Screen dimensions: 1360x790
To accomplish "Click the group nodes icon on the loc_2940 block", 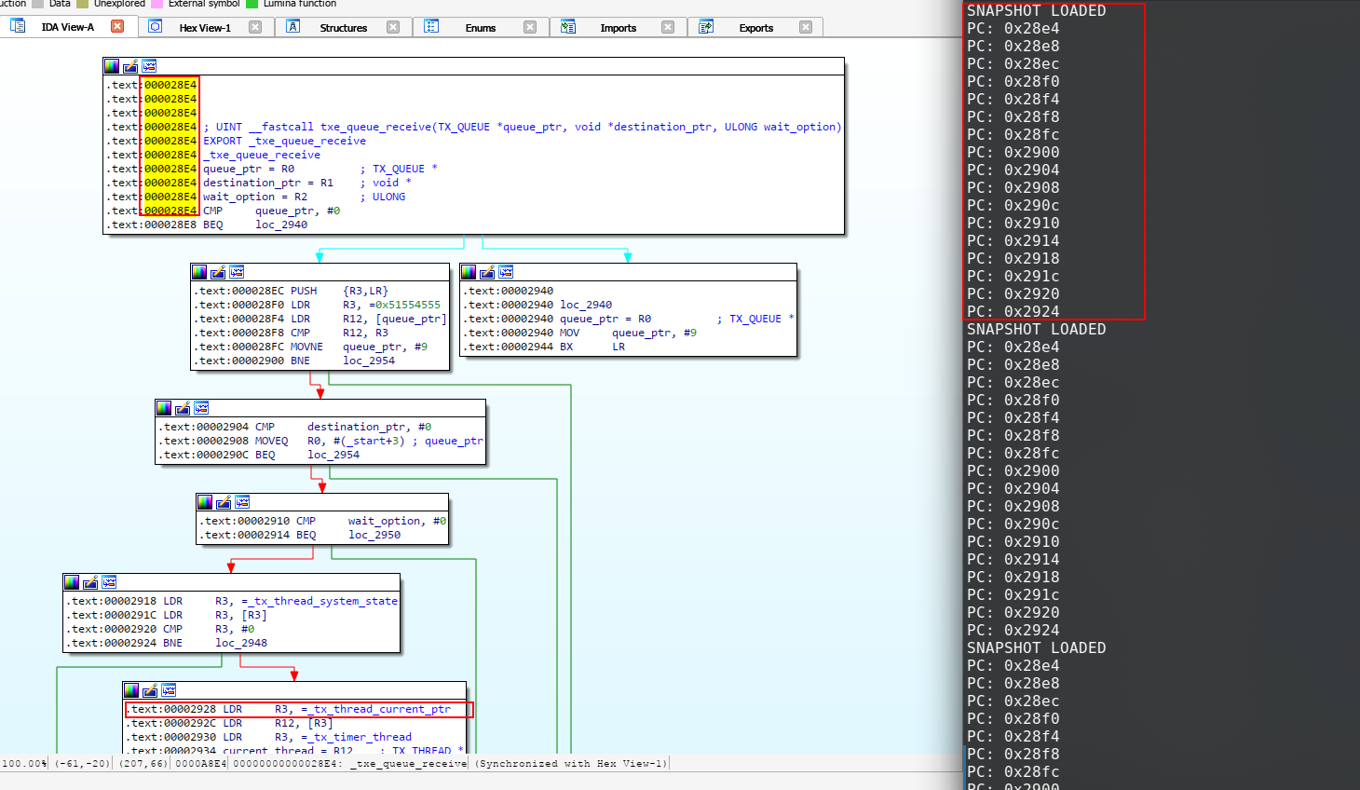I will (x=506, y=272).
